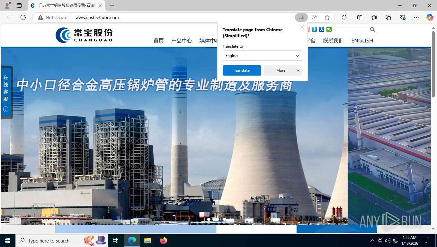Screen dimensions: 437x247
Task: Open 产品中心 menu
Action: [182, 41]
